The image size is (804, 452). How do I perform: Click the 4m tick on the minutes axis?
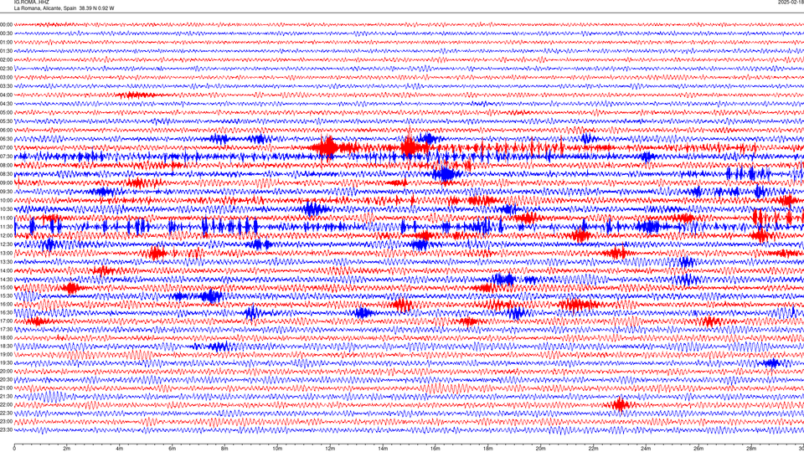[120, 449]
